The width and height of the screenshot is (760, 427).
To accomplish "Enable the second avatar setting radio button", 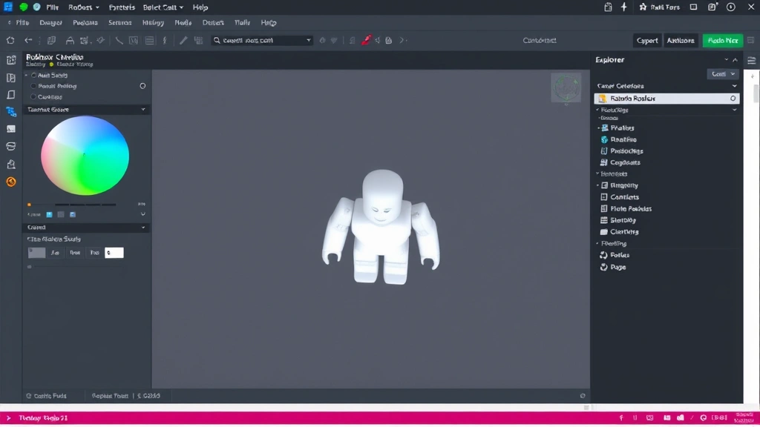I will click(33, 86).
